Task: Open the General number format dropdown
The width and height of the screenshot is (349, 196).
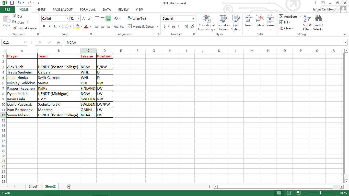Action: point(193,19)
